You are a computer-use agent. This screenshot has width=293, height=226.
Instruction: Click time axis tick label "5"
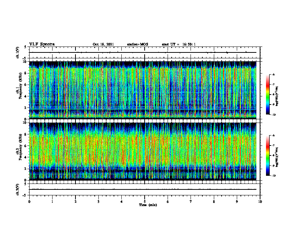click(145, 202)
